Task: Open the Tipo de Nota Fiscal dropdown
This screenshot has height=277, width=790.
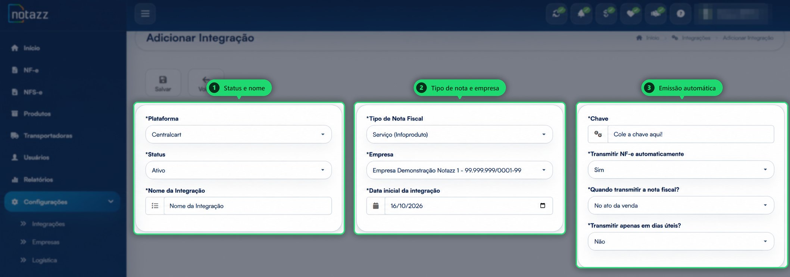Action: (459, 134)
